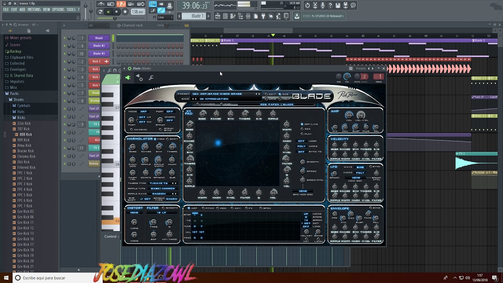
Task: Toggle pattern/song mode switch
Action: [99, 12]
